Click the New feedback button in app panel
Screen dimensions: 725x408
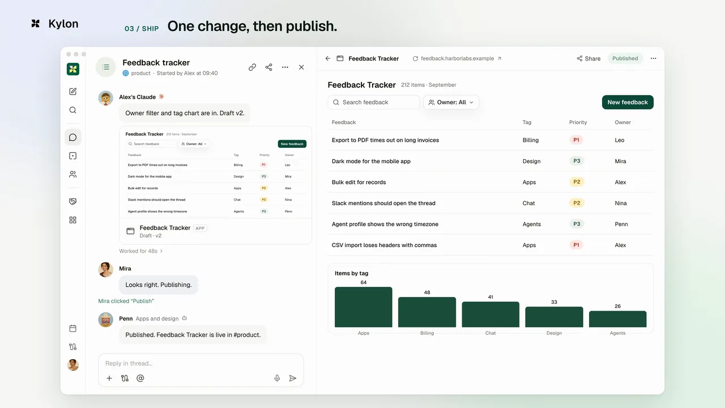pos(628,102)
